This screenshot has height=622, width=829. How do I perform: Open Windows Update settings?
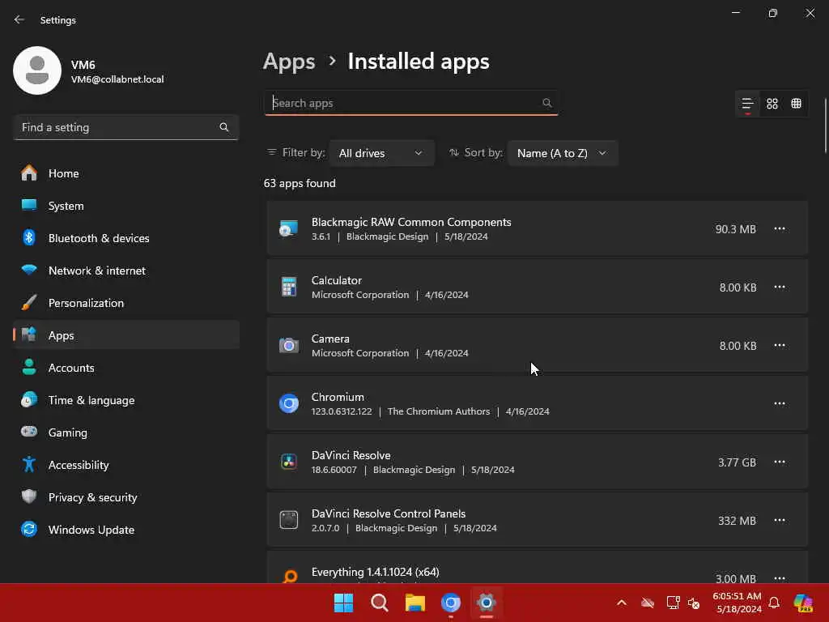[126, 530]
